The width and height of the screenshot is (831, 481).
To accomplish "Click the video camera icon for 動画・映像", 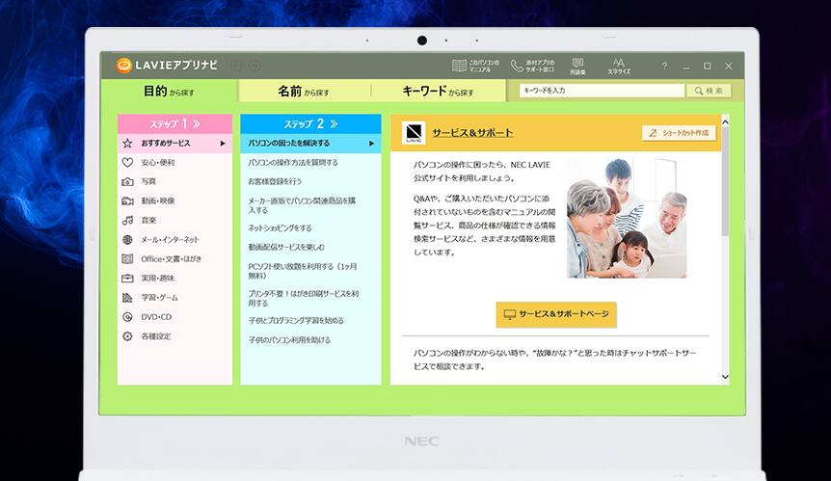I will [127, 200].
